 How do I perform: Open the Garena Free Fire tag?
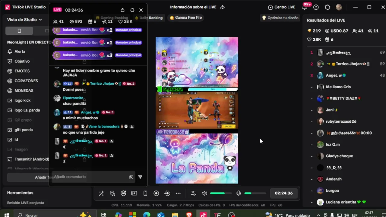click(186, 18)
